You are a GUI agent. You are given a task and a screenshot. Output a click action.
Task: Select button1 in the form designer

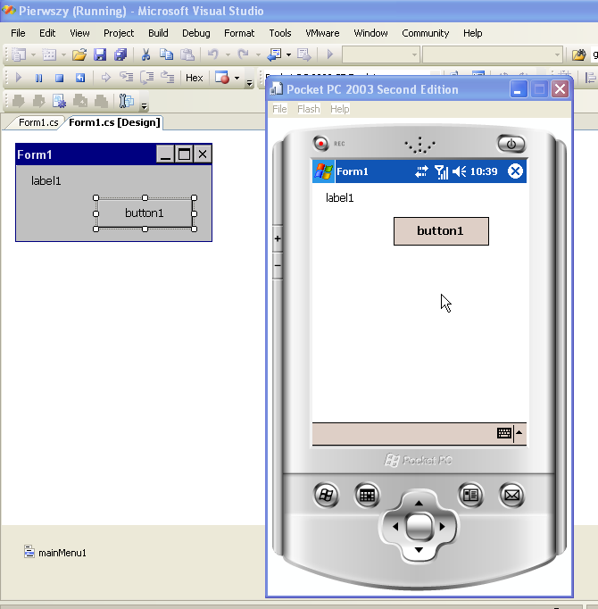pos(145,213)
